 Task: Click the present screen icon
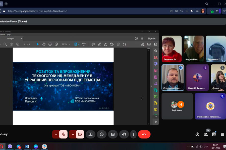90,134
